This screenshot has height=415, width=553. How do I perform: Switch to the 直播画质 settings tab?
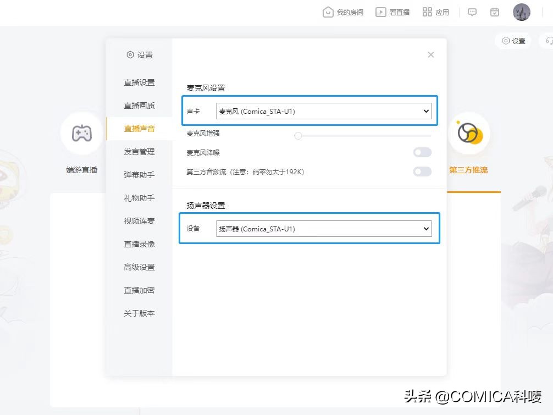click(x=139, y=105)
